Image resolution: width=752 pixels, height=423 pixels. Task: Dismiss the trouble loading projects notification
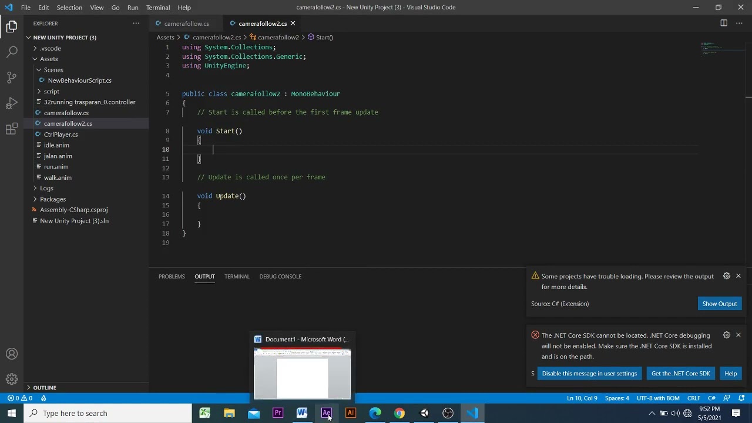point(738,276)
